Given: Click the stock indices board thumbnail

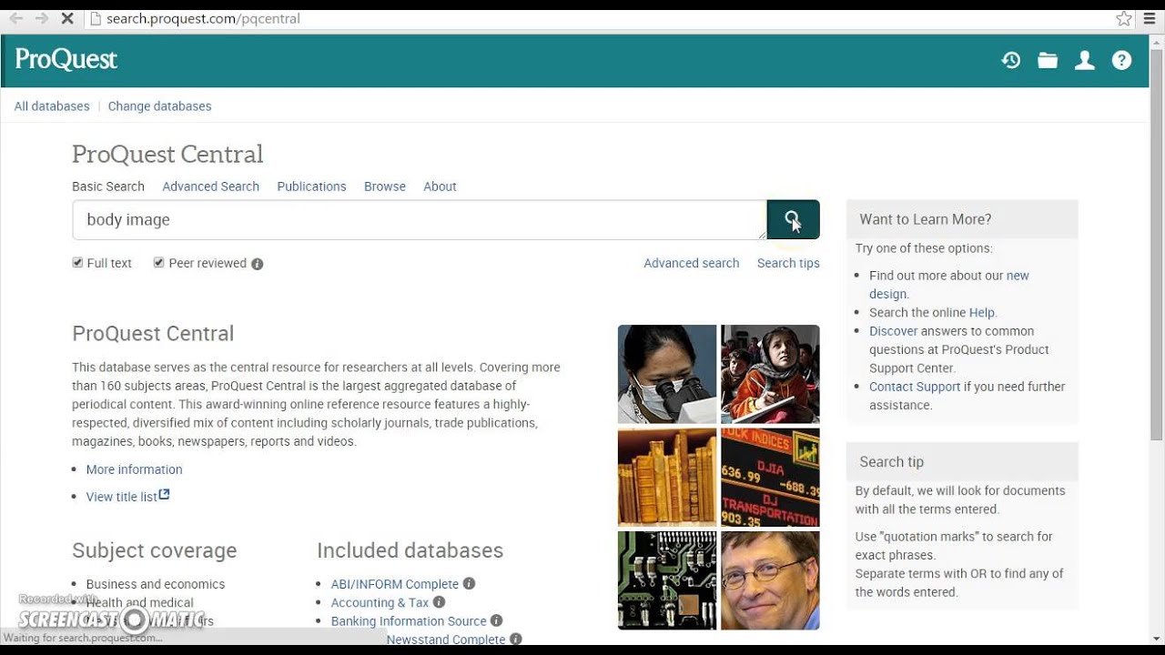Looking at the screenshot, I should tap(770, 478).
